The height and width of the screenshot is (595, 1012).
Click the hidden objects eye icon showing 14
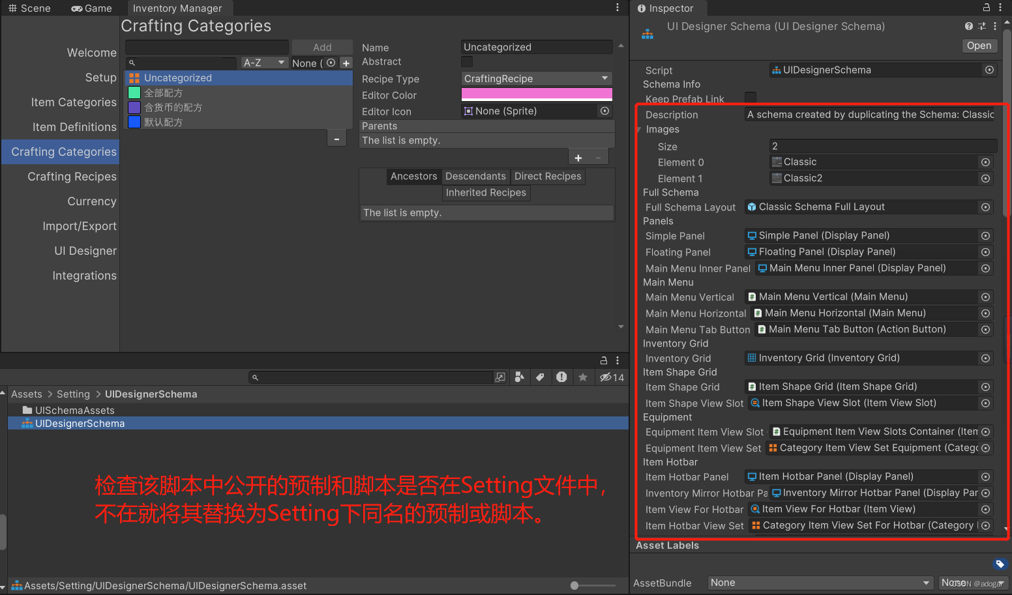coord(606,377)
